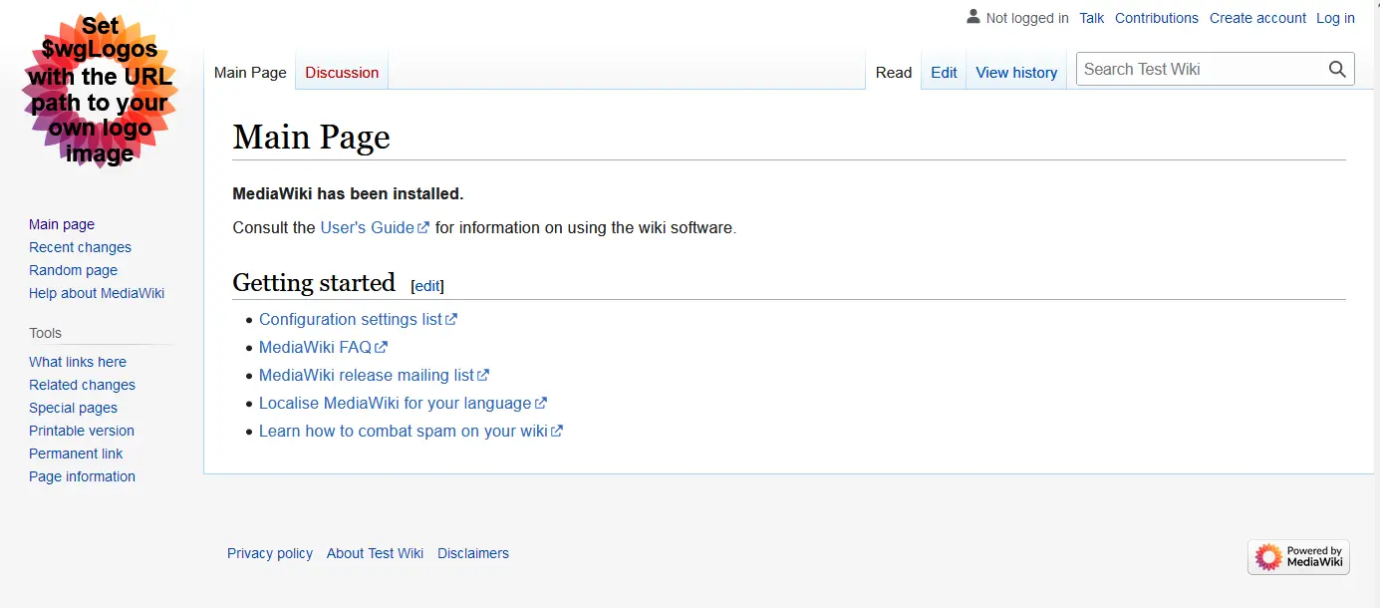This screenshot has width=1380, height=608.
Task: Open Learn how to combat spam link
Action: [x=411, y=431]
